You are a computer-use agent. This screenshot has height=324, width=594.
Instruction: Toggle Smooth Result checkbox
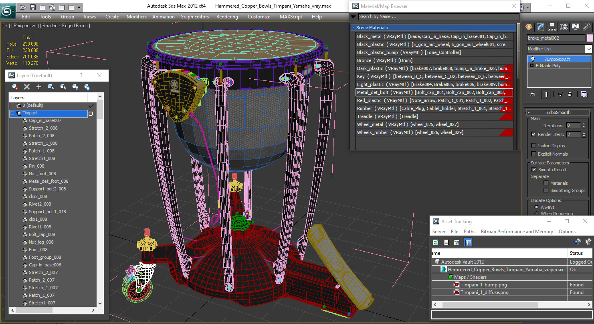(533, 170)
